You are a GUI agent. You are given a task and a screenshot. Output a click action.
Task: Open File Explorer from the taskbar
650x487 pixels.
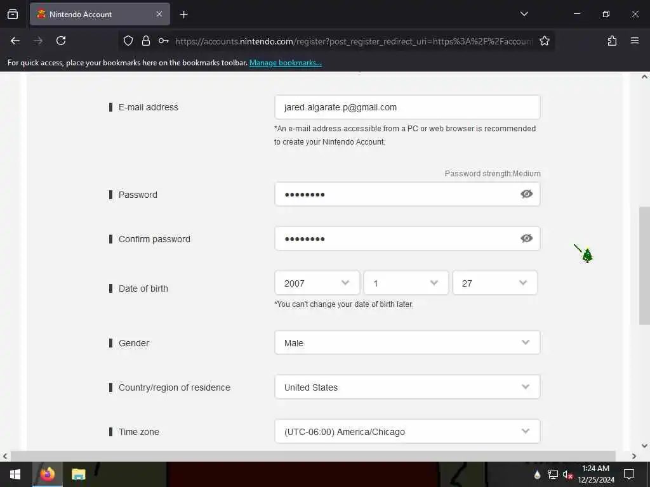click(x=78, y=474)
